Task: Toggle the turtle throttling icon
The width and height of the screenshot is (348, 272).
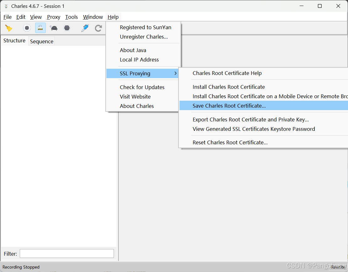Action: pos(53,28)
